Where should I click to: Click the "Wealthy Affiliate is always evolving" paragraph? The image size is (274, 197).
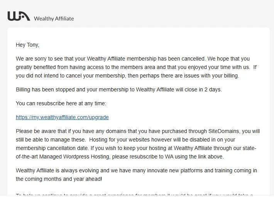tap(136, 175)
